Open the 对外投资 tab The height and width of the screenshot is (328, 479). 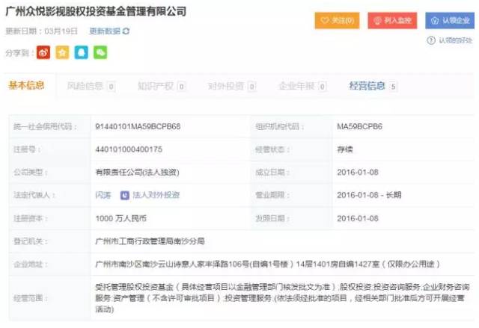225,87
